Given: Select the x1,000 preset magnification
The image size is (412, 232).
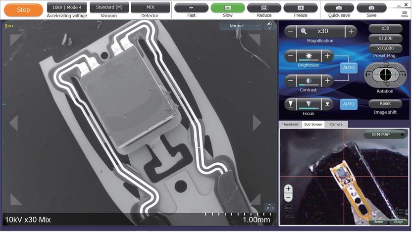Looking at the screenshot, I should 385,39.
